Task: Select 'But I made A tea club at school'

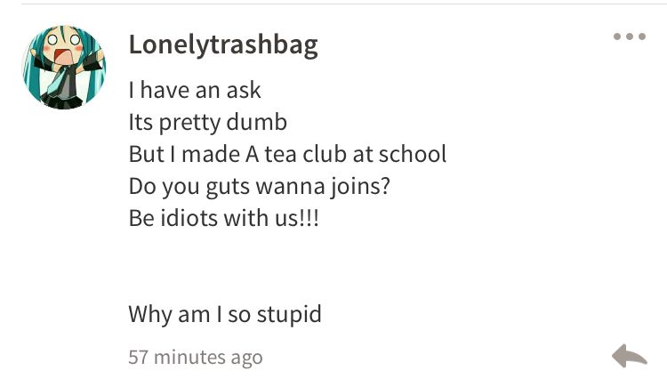Action: (287, 154)
